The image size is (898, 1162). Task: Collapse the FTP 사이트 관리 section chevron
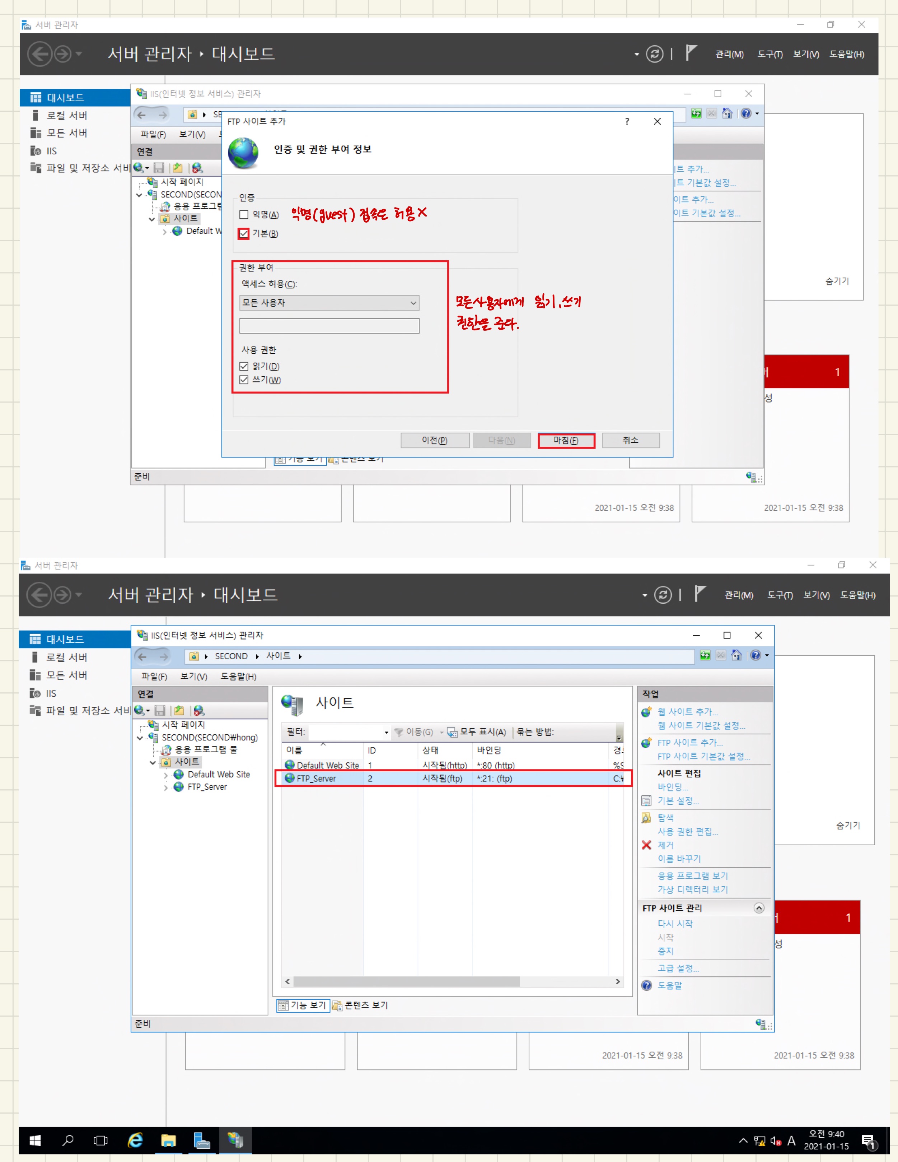click(x=759, y=908)
